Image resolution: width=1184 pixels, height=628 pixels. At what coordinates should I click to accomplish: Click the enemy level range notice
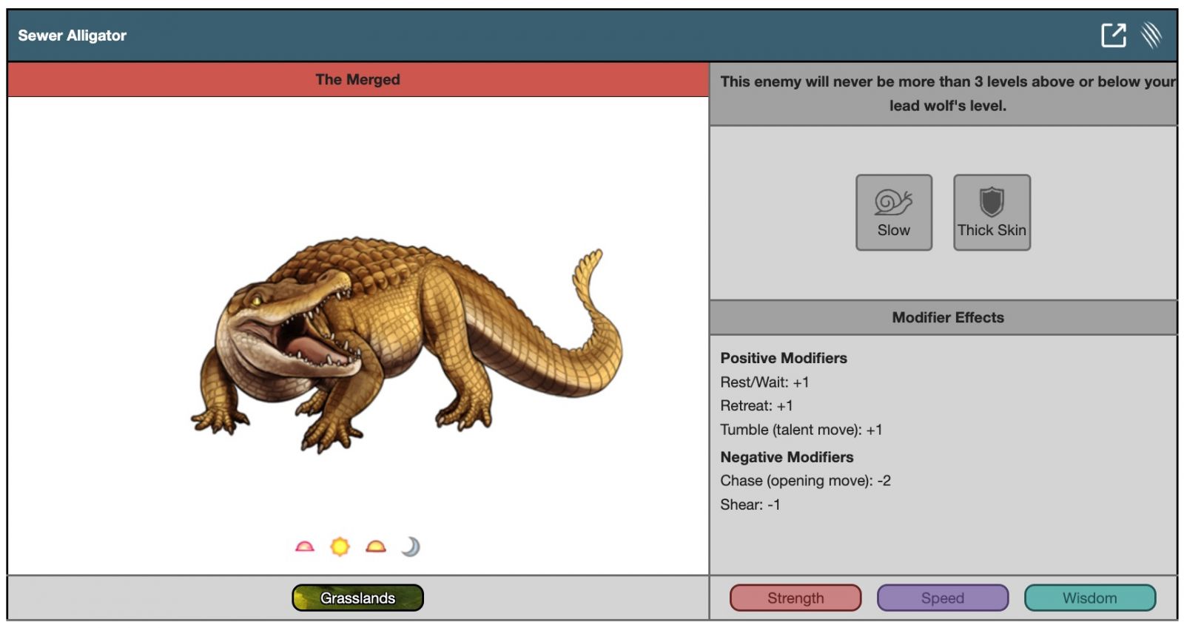947,93
